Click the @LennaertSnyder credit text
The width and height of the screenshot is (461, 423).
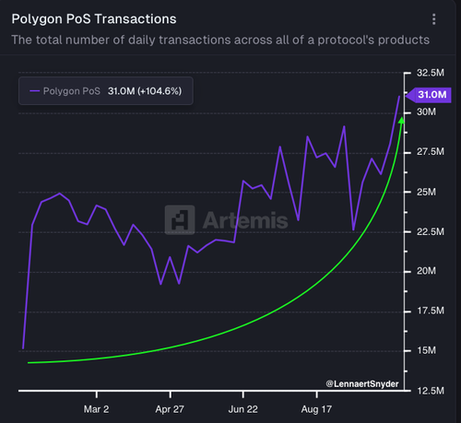tap(362, 383)
